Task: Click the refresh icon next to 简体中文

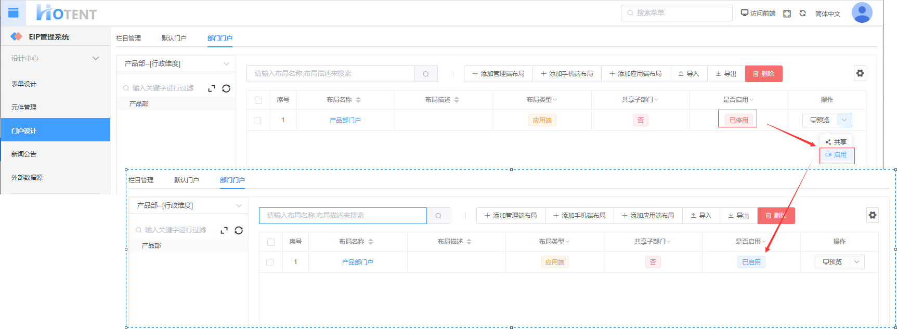Action: point(802,14)
